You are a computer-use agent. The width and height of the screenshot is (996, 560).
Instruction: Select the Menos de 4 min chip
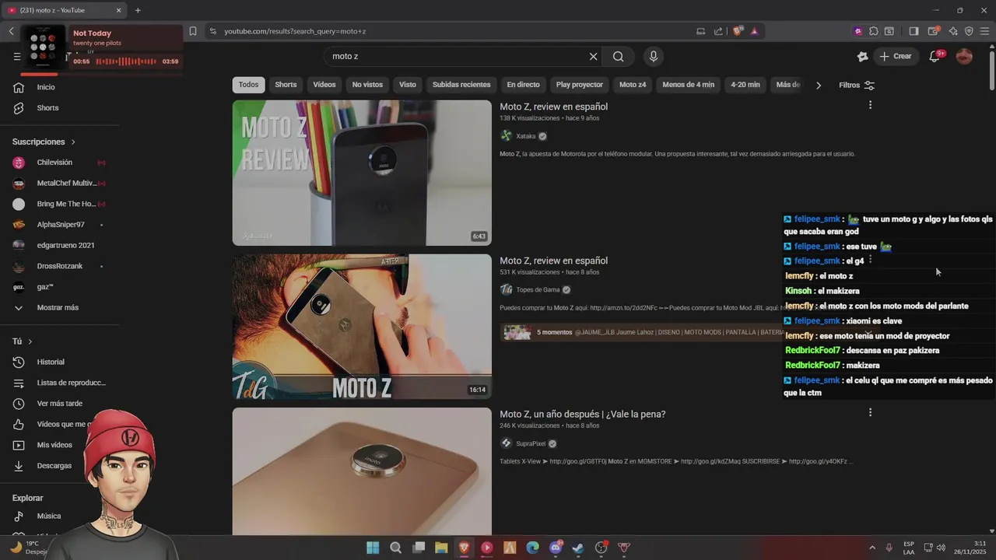pos(688,85)
